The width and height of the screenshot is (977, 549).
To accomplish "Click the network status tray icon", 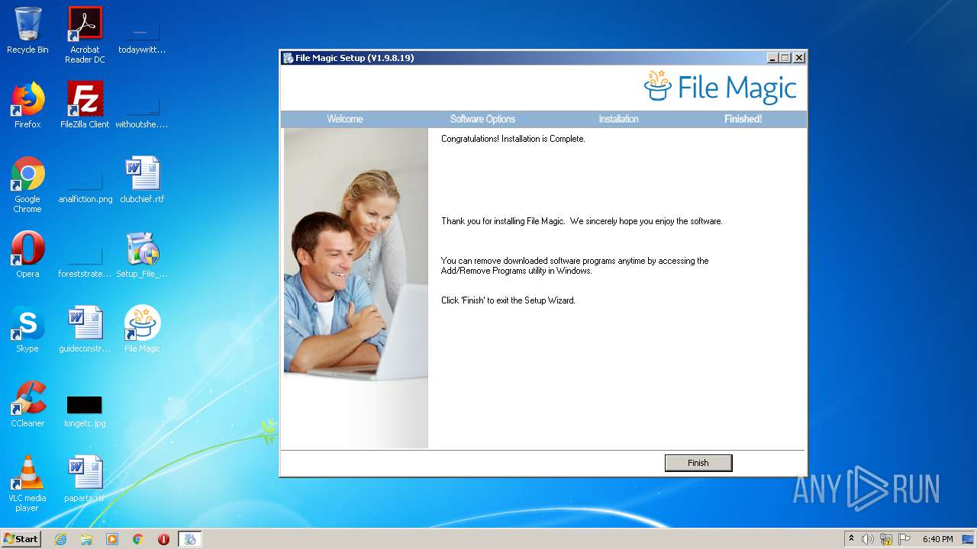I will pos(886,539).
